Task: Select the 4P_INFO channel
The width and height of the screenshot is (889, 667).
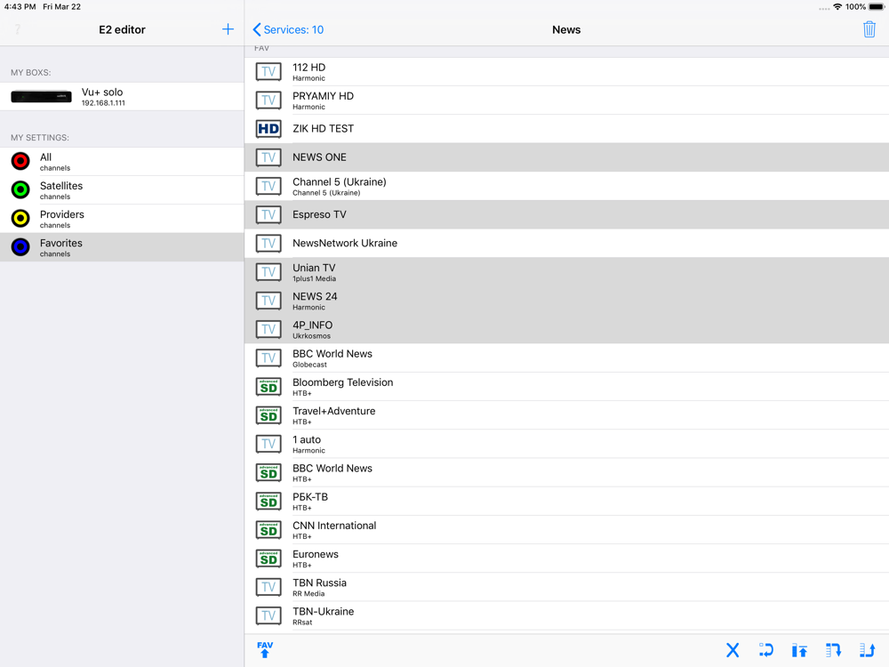Action: 566,329
